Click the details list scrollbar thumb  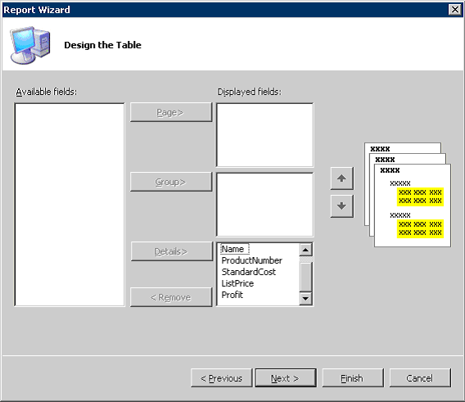[x=305, y=277]
